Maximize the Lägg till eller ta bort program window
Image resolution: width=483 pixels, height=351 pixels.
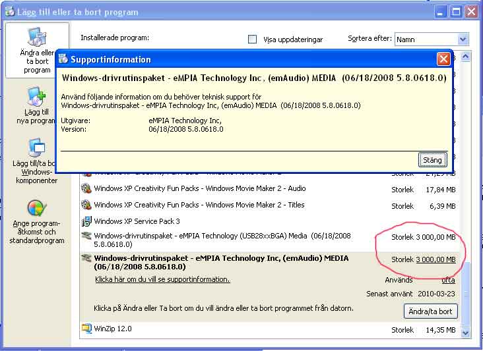[456, 12]
